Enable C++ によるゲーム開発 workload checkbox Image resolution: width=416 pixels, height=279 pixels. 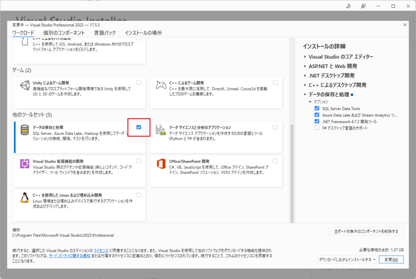pos(276,83)
